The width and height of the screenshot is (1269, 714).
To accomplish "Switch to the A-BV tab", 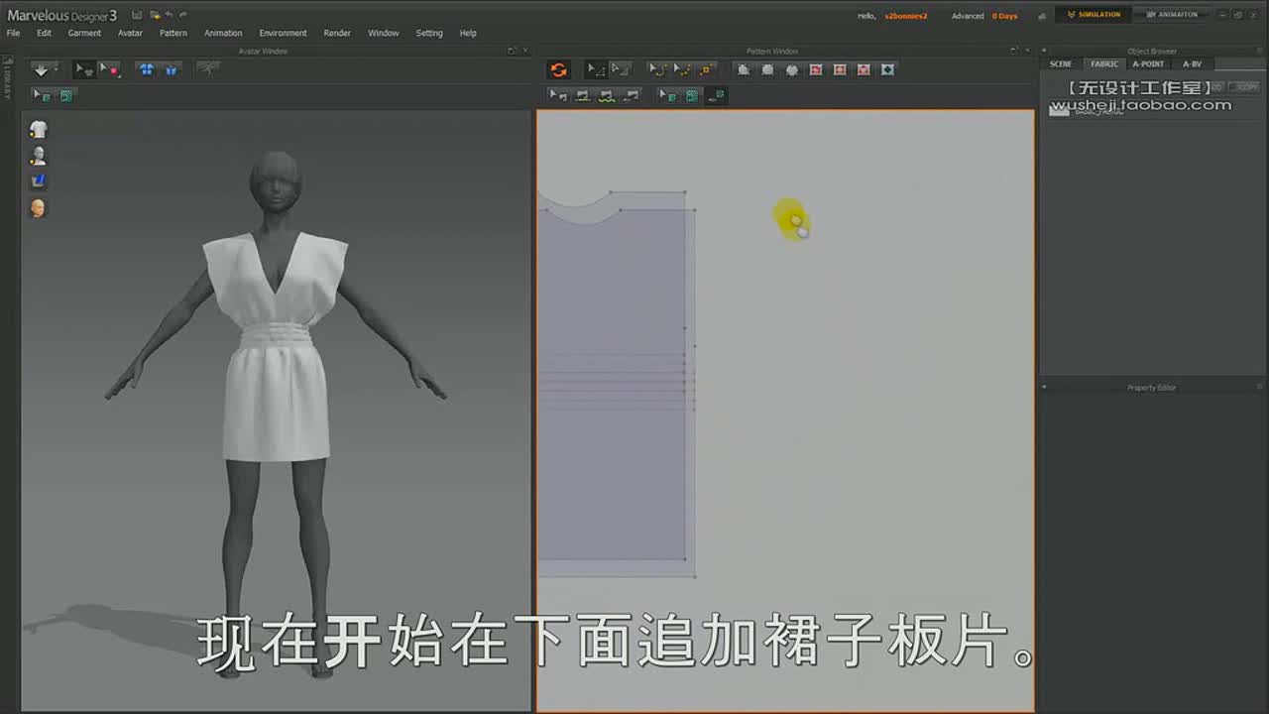I will click(1192, 63).
